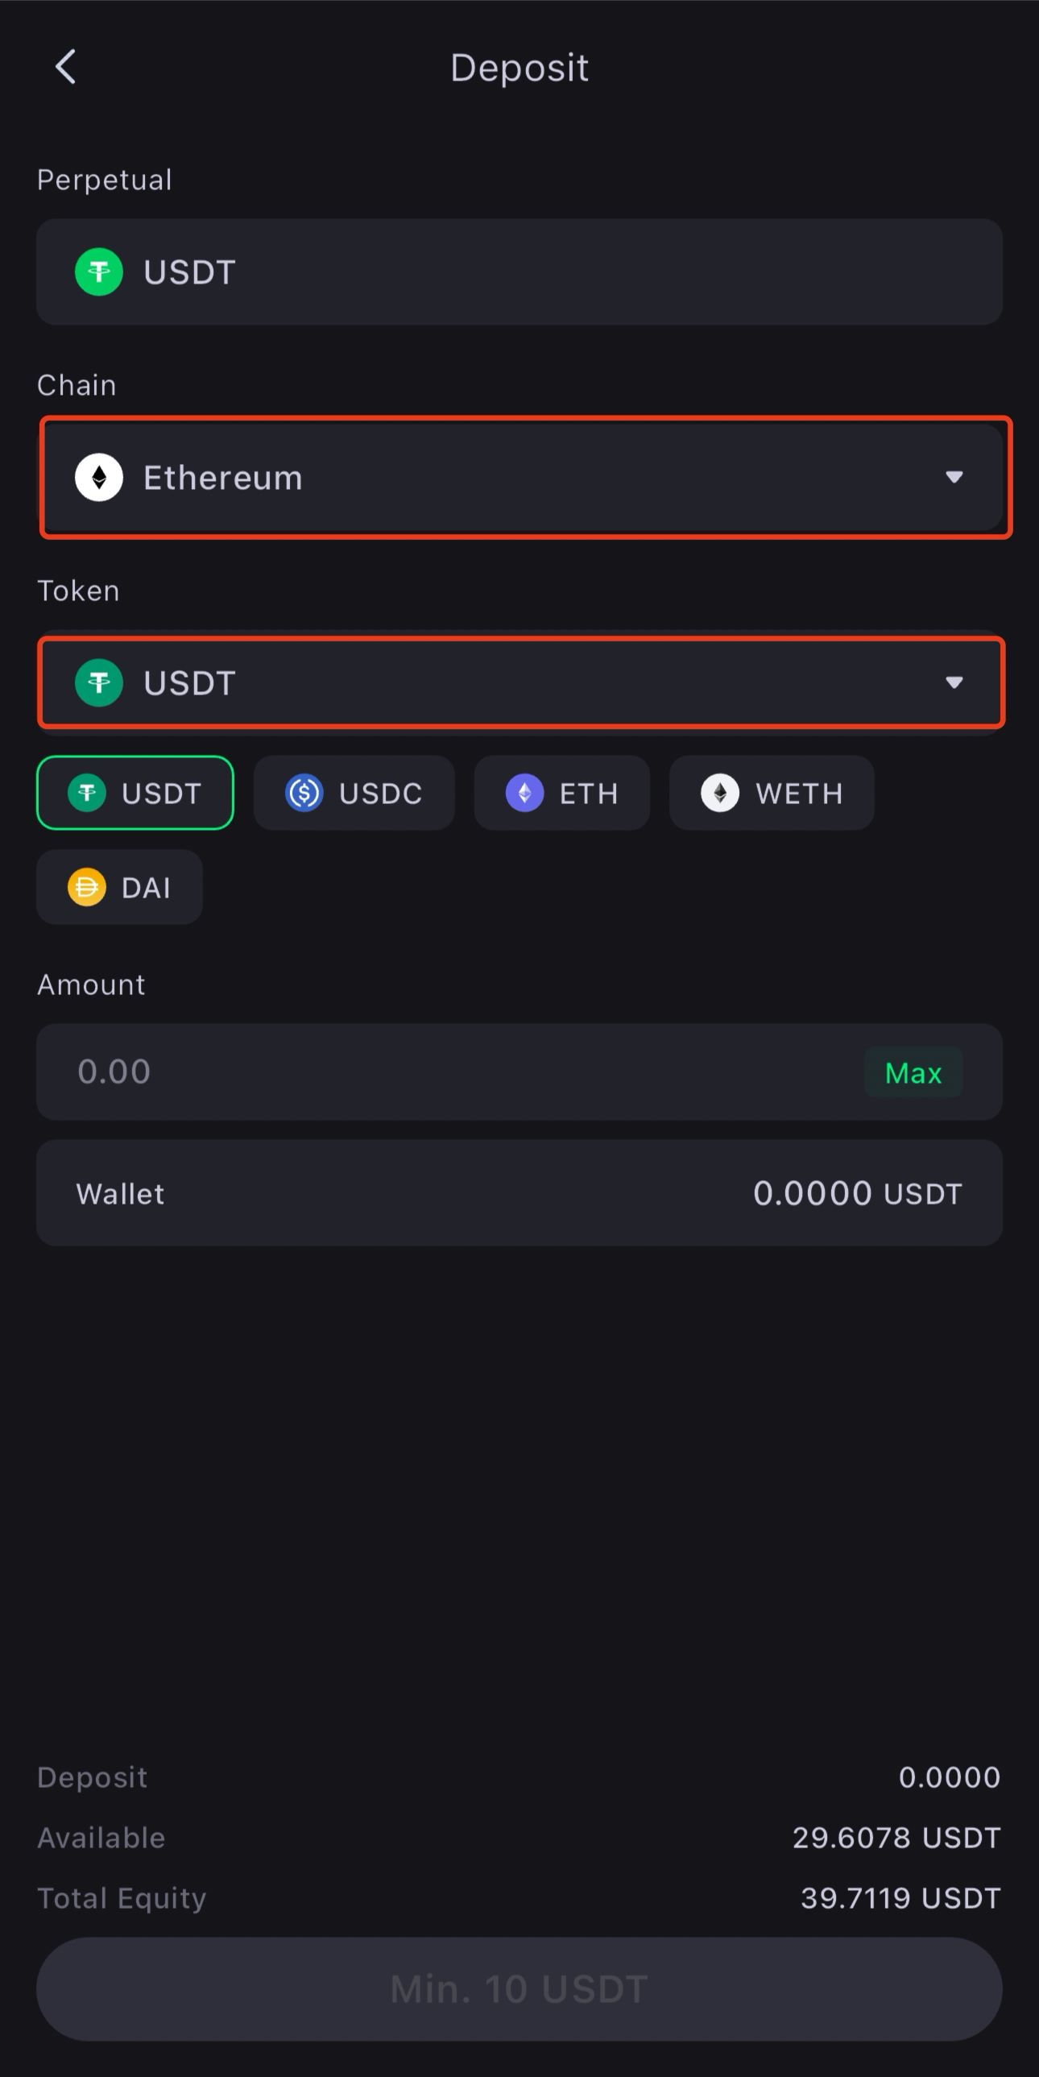Image resolution: width=1039 pixels, height=2077 pixels.
Task: Click the Tether icon in Token dropdown
Action: pyautogui.click(x=99, y=683)
